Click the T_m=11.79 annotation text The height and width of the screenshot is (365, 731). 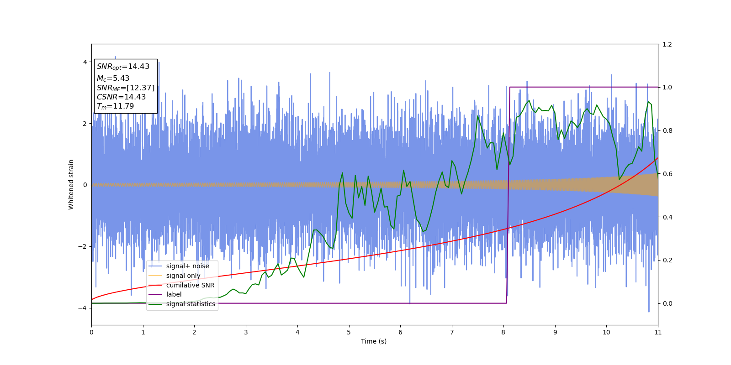click(x=115, y=106)
